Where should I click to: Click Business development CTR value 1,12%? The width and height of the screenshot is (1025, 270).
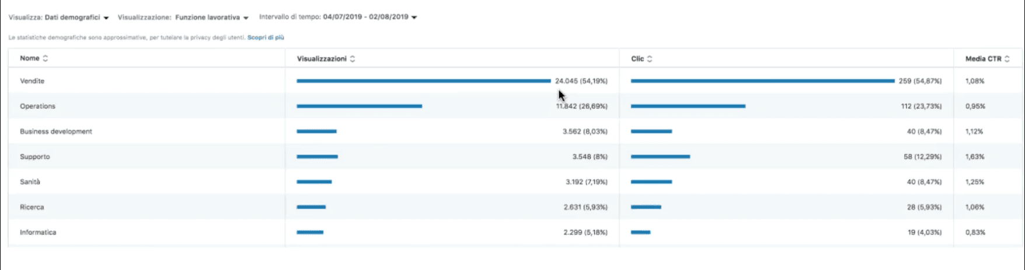(x=974, y=132)
